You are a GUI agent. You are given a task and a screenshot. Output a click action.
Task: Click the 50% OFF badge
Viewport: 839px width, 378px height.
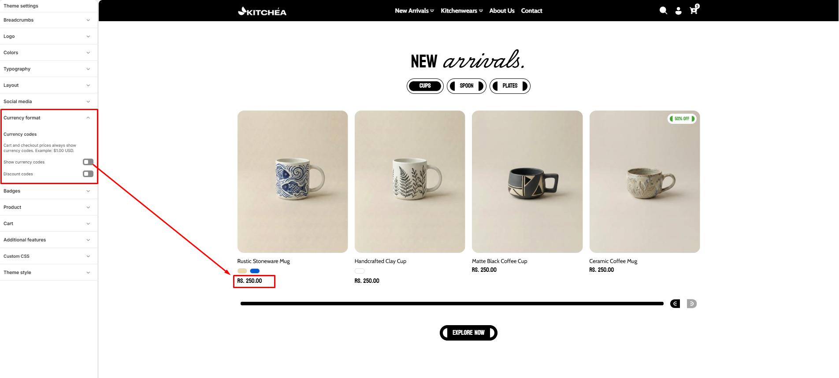(x=682, y=119)
